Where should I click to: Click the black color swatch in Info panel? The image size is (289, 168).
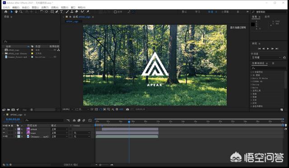[x=253, y=24]
